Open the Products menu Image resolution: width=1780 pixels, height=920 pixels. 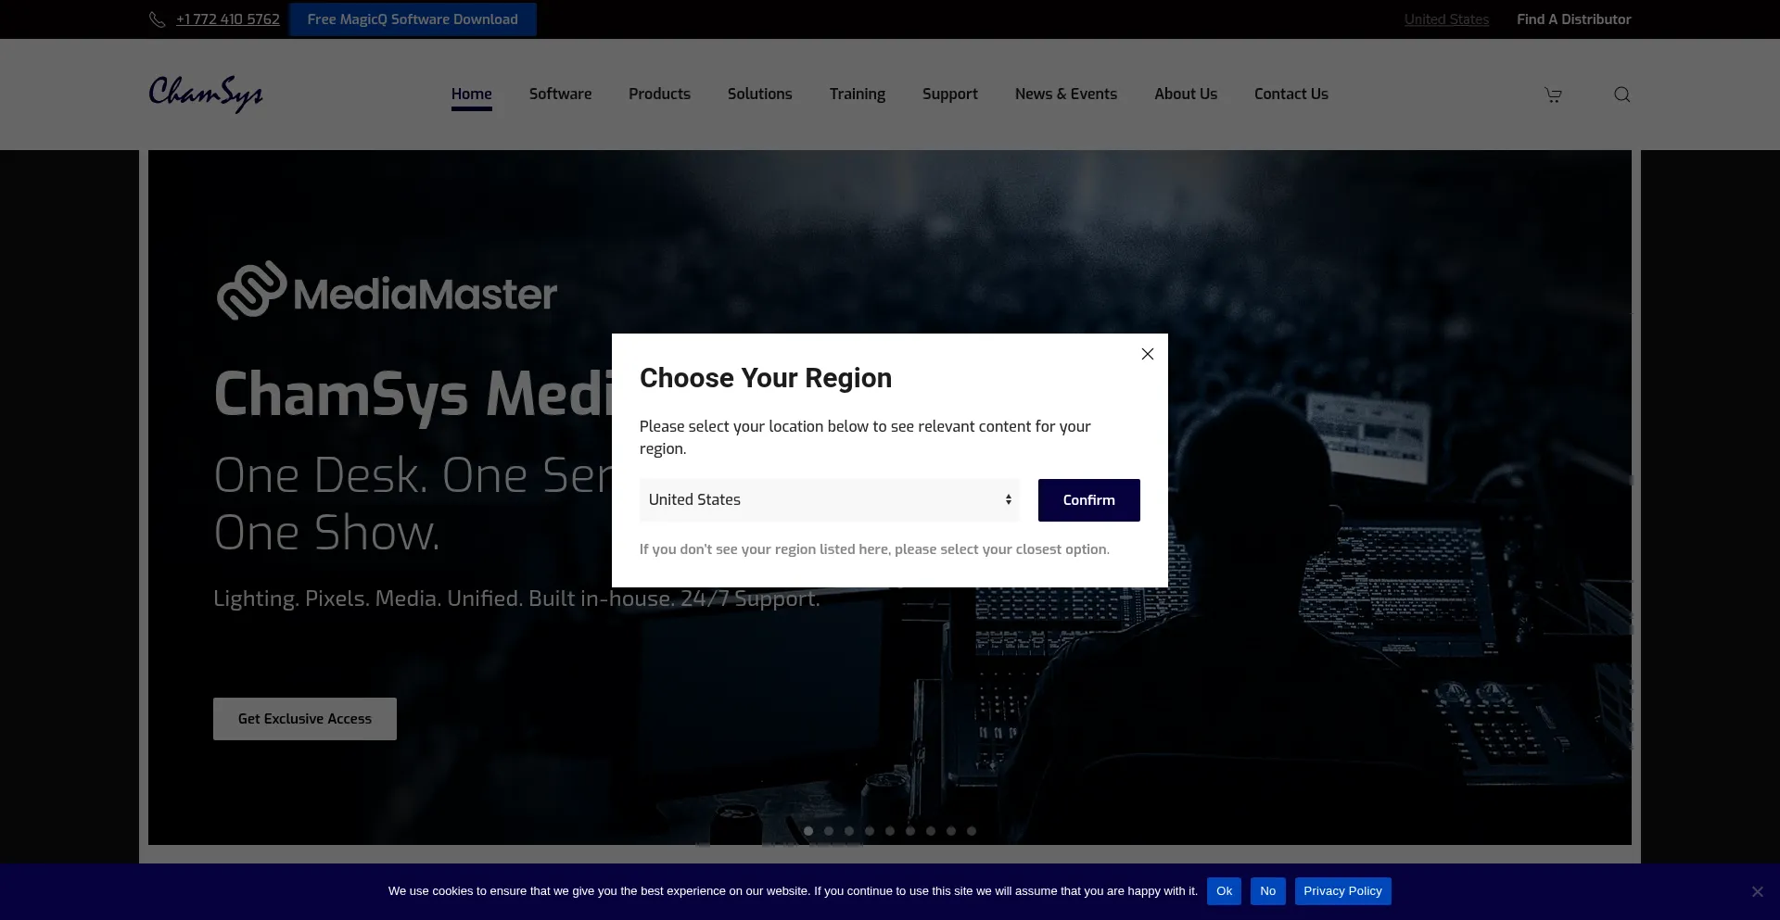pos(659,95)
